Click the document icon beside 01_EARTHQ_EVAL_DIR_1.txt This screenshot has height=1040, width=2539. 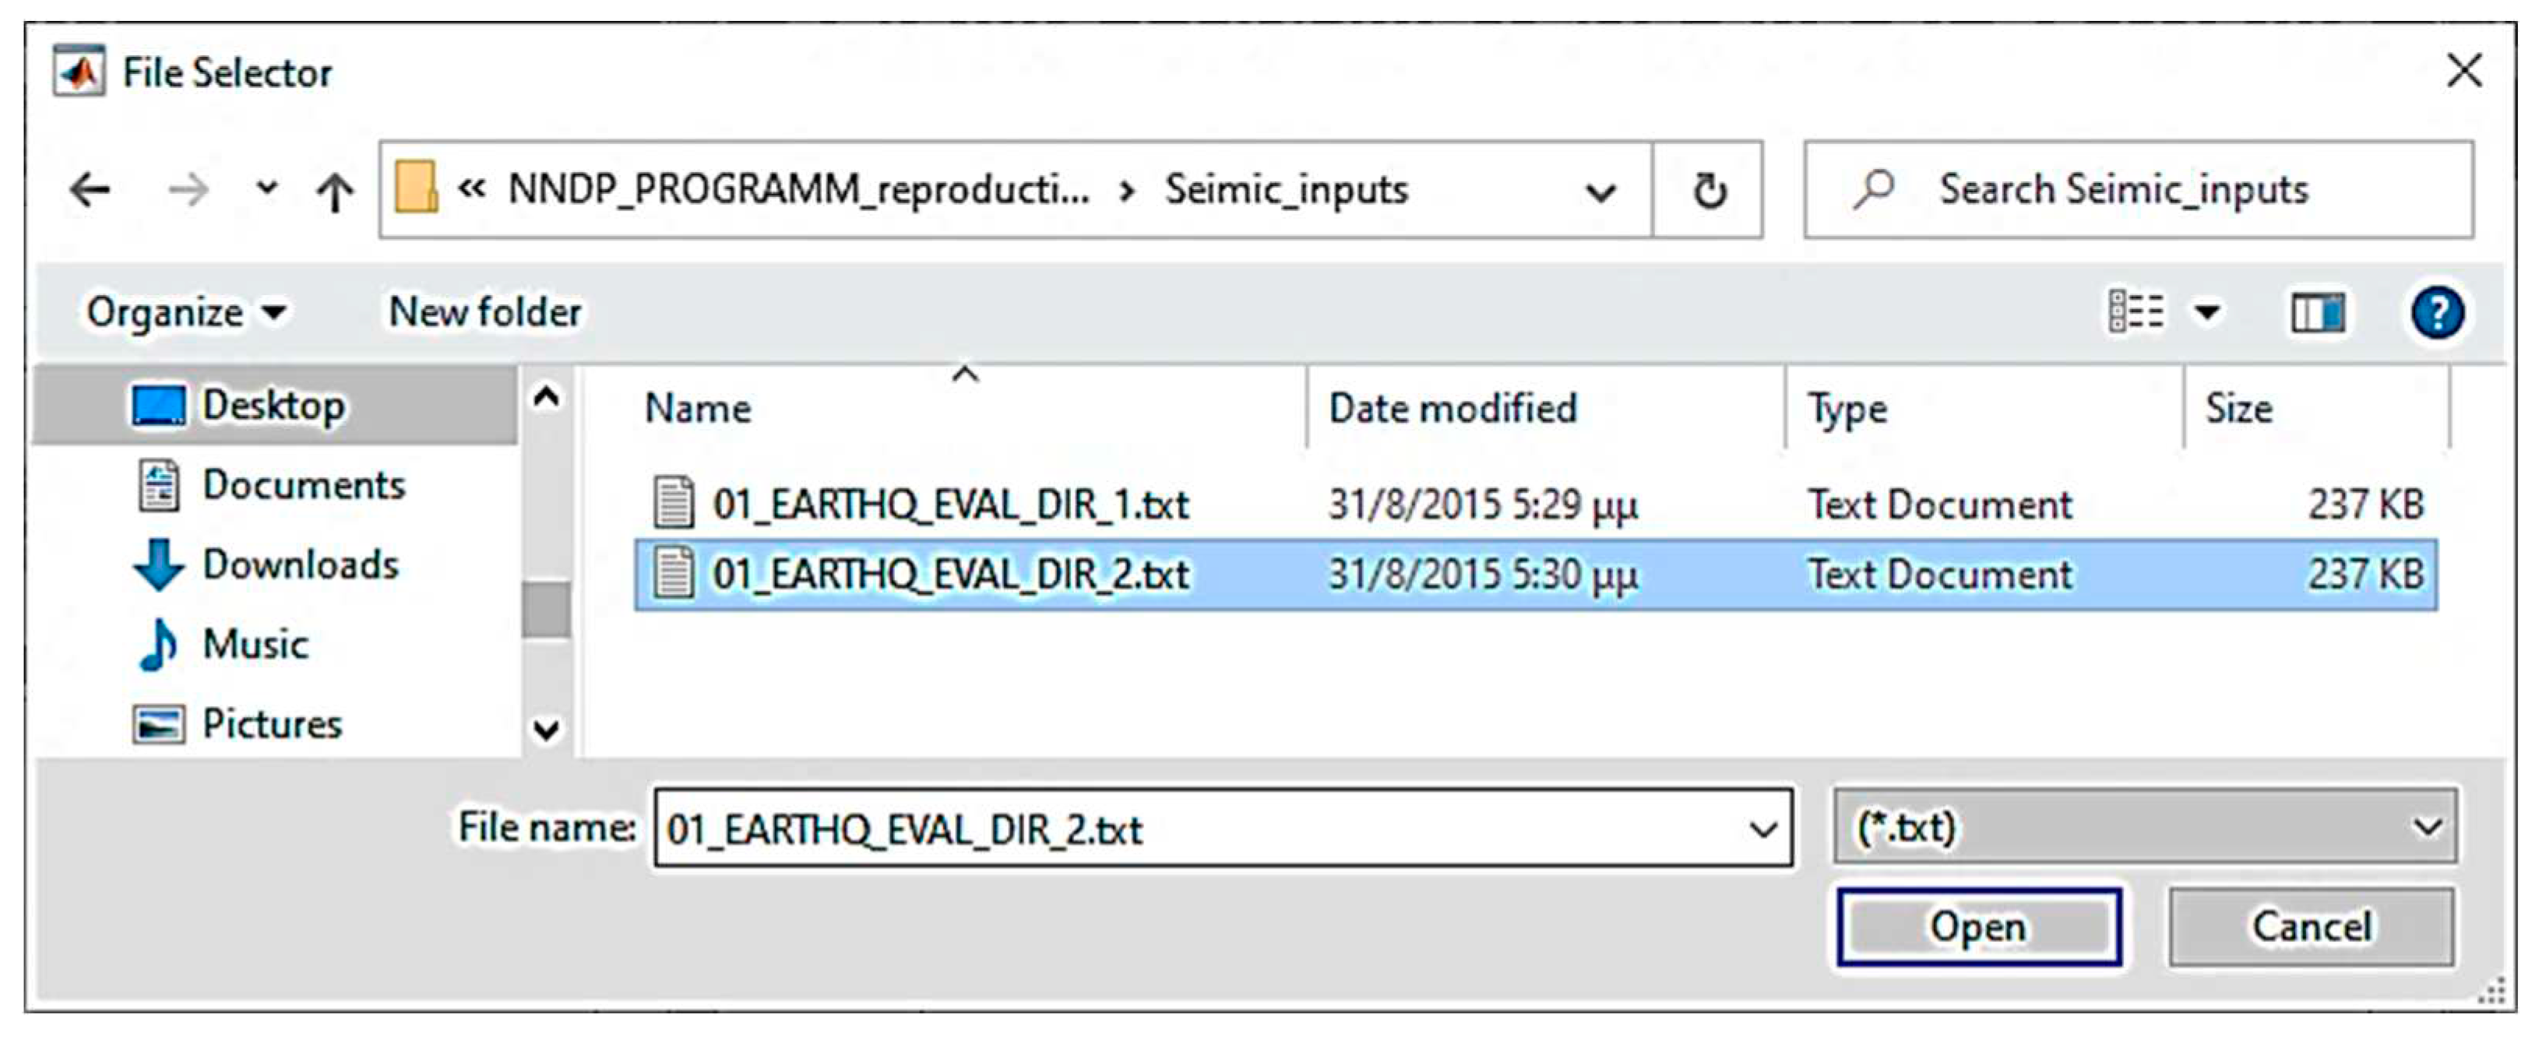(x=673, y=502)
